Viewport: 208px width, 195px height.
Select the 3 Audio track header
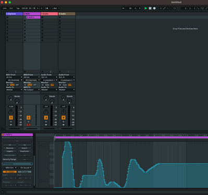[50, 14]
